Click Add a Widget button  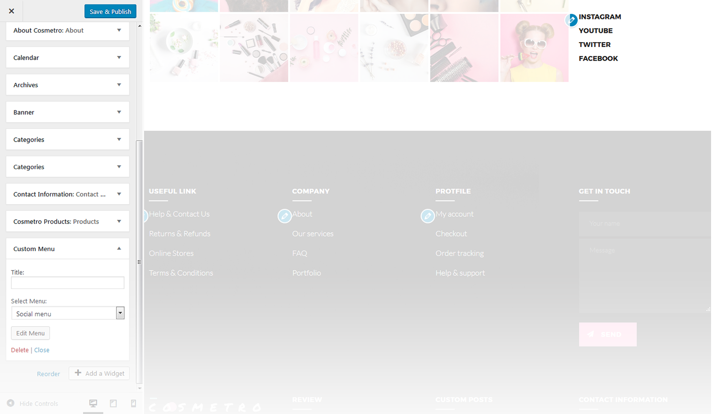point(99,373)
